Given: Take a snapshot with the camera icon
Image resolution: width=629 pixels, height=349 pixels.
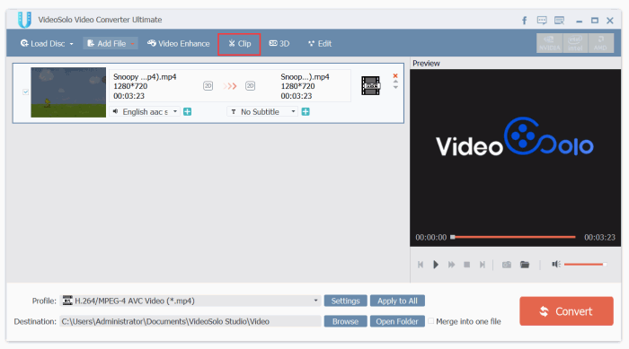Looking at the screenshot, I should [x=507, y=265].
